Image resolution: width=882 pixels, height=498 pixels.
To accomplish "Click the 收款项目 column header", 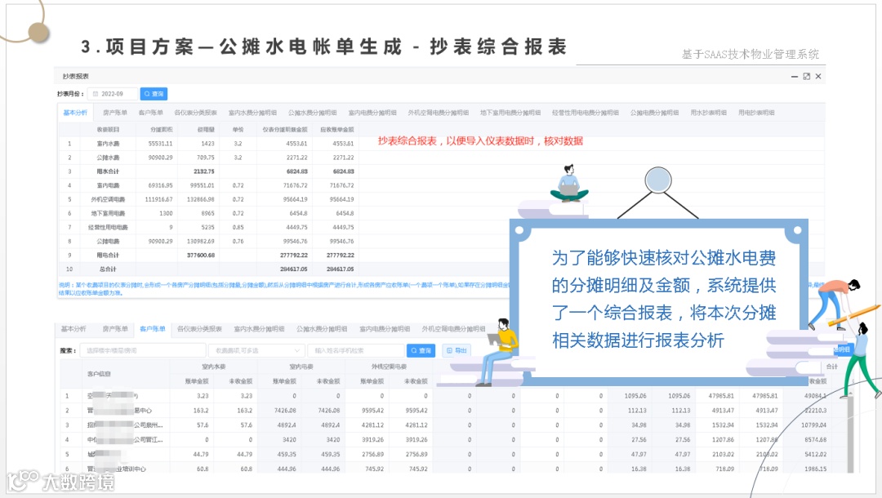I will [108, 129].
